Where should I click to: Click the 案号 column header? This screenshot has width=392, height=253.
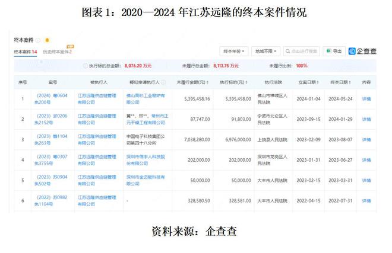coord(53,82)
